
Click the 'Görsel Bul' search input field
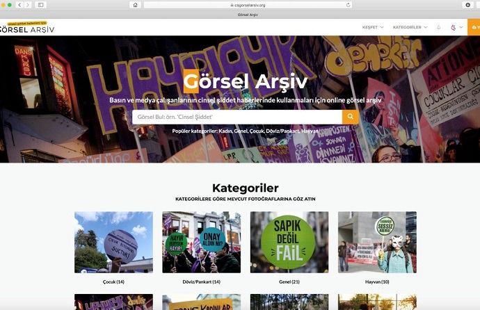(x=237, y=117)
